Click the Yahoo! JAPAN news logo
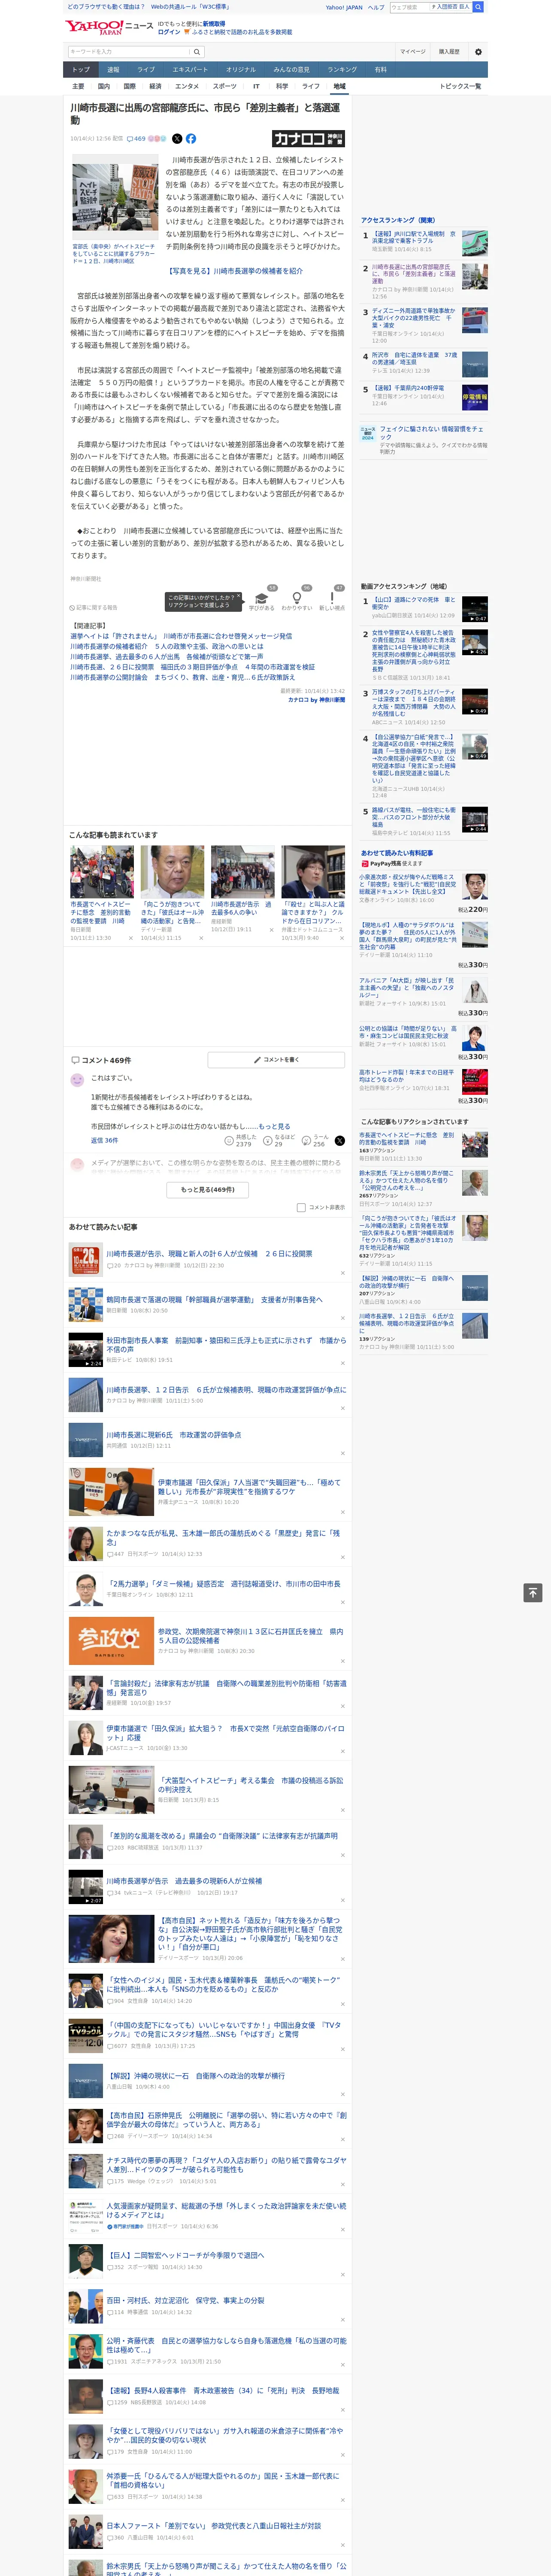The image size is (551, 2576). [109, 27]
